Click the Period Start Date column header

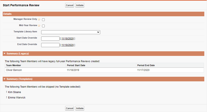pos(101,65)
